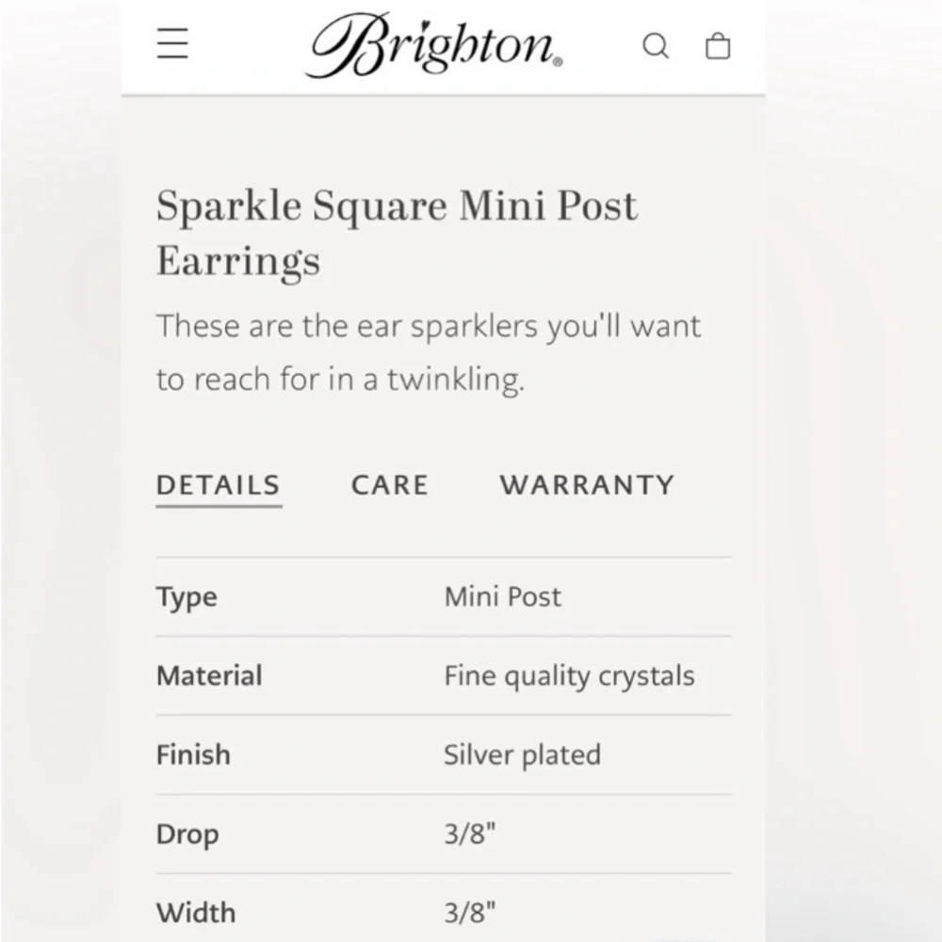The width and height of the screenshot is (942, 942).
Task: Click the word 'Earrings' in the heading
Action: (238, 261)
